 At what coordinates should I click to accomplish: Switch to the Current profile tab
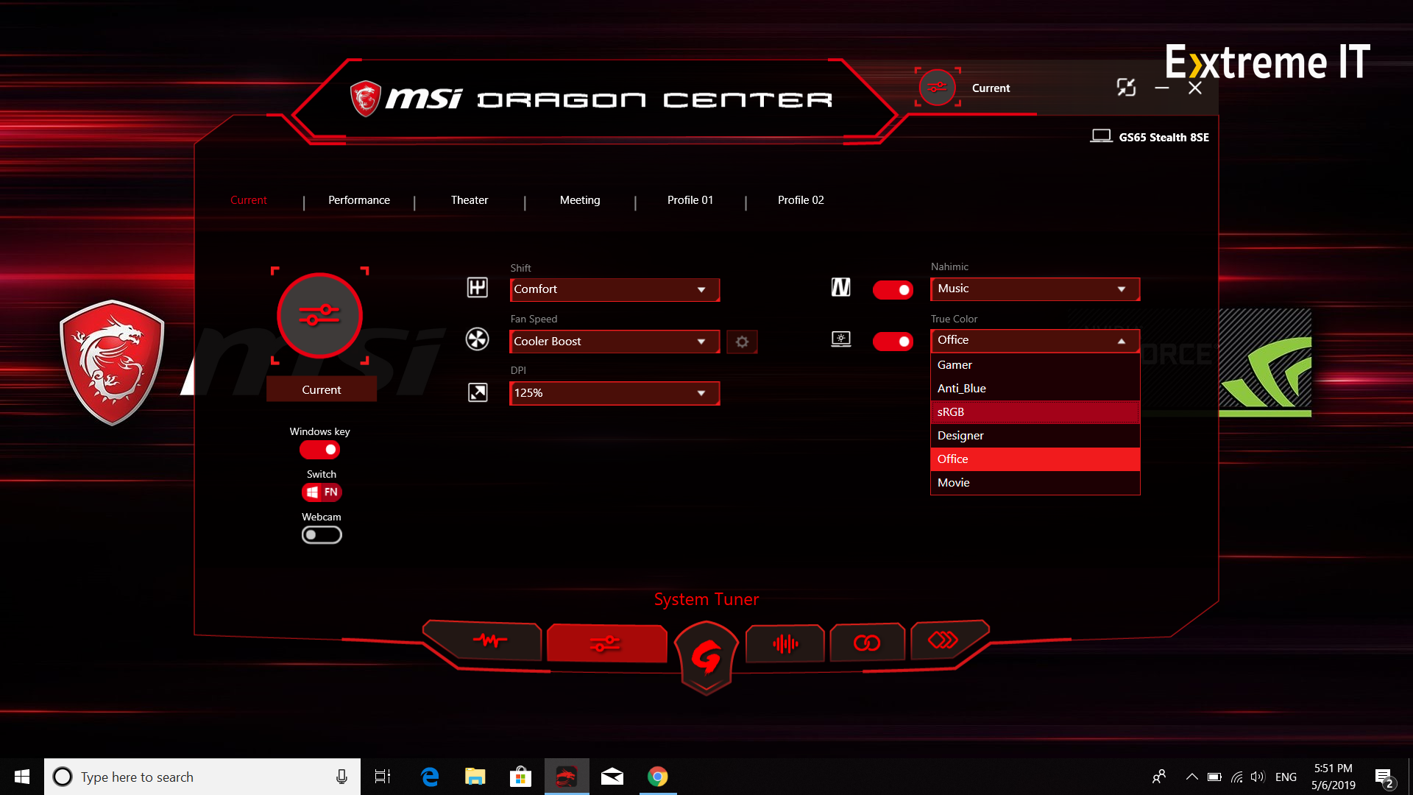point(249,200)
